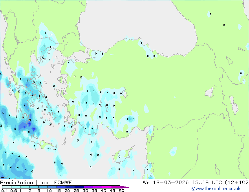
Task: Pick the 30–35 mm purple swatch
Action: click(88, 187)
